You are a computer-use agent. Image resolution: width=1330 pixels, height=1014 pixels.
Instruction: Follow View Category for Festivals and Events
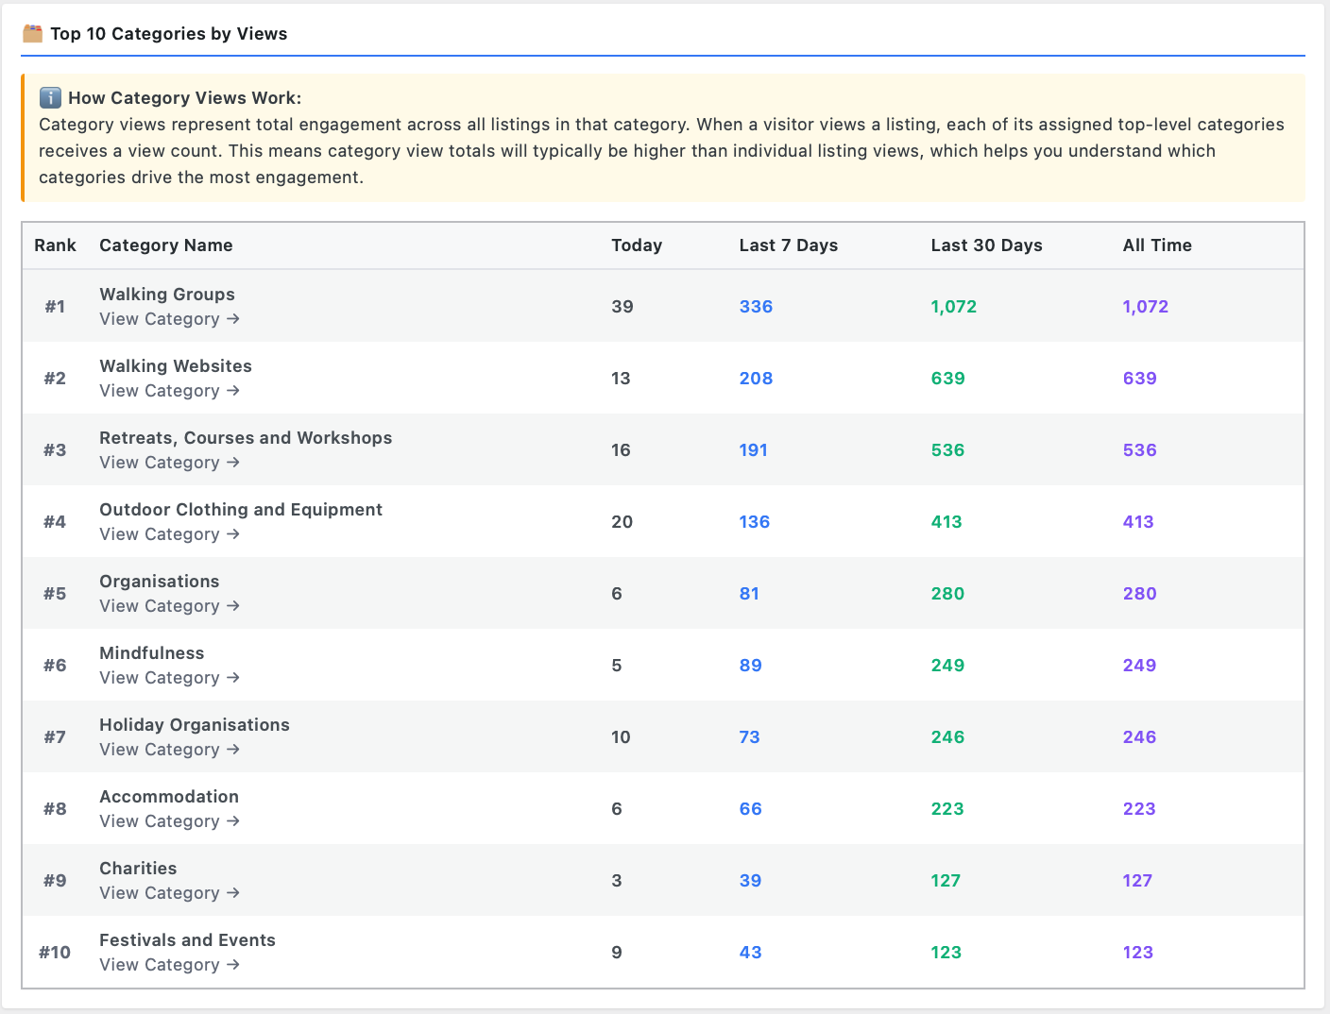[x=169, y=965]
